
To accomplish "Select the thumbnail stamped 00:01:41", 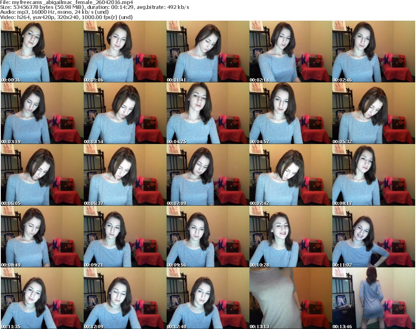I will coord(208,52).
